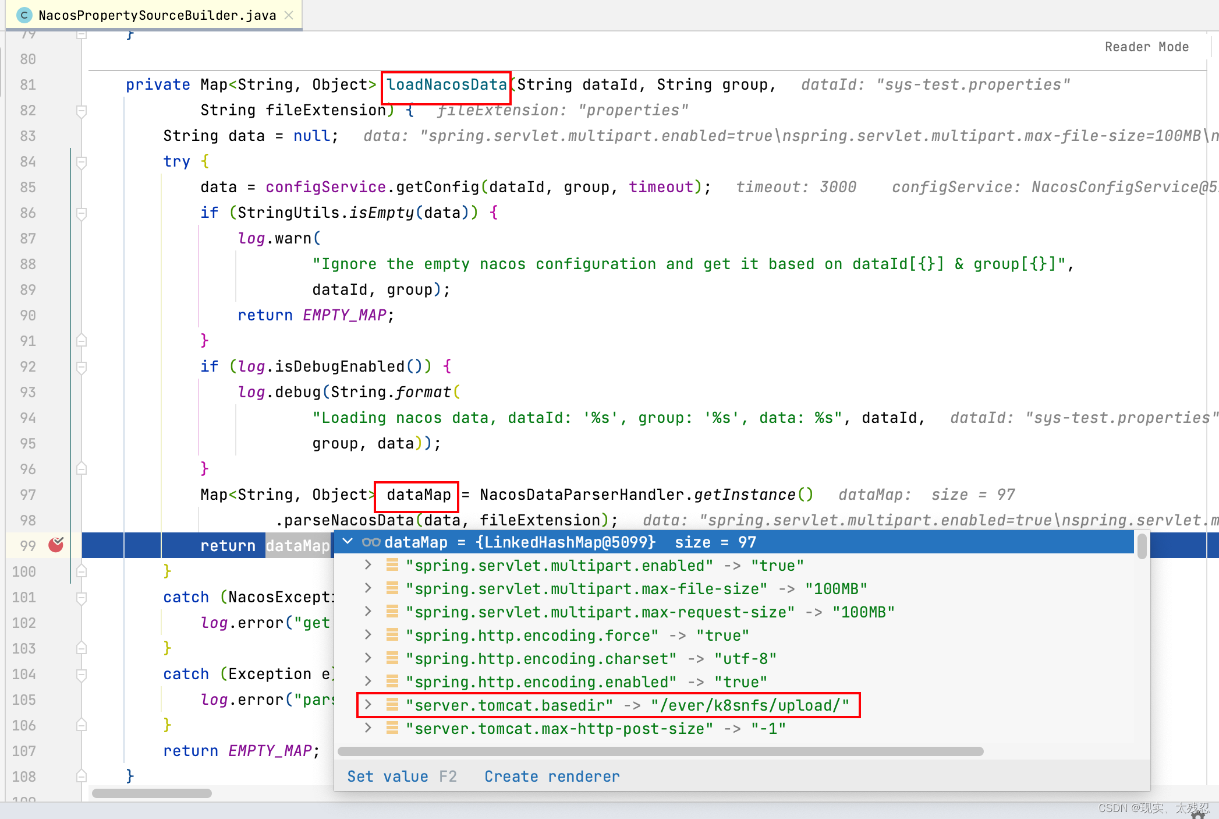Click the entry icon of spring.servlet.multipart.max-request-size
This screenshot has width=1219, height=819.
pos(392,612)
